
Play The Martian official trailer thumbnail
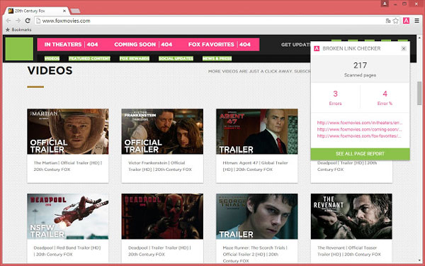tap(68, 131)
